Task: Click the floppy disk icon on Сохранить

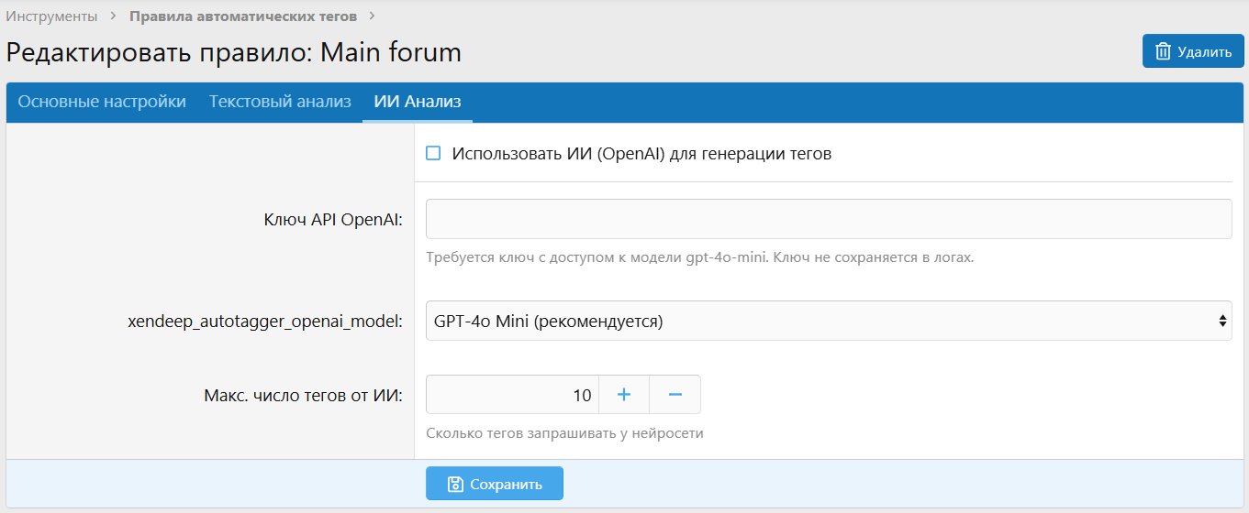Action: (x=454, y=484)
